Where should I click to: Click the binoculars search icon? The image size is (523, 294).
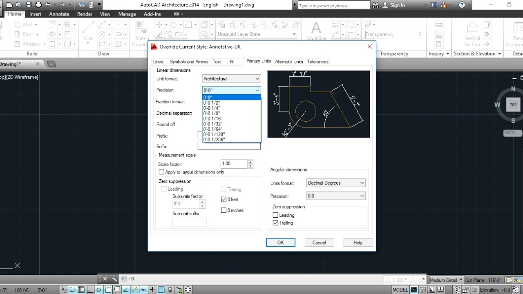(x=376, y=5)
